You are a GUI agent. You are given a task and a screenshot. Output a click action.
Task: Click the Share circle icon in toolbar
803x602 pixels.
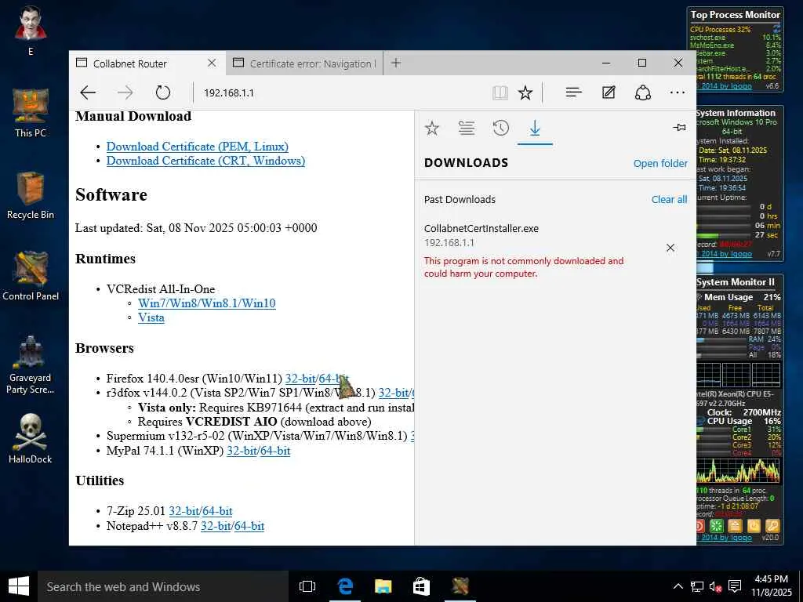643,92
